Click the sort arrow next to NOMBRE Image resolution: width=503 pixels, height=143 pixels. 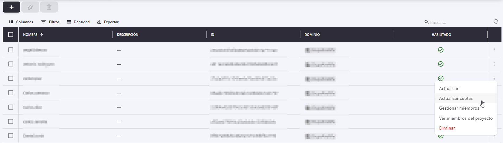point(41,35)
